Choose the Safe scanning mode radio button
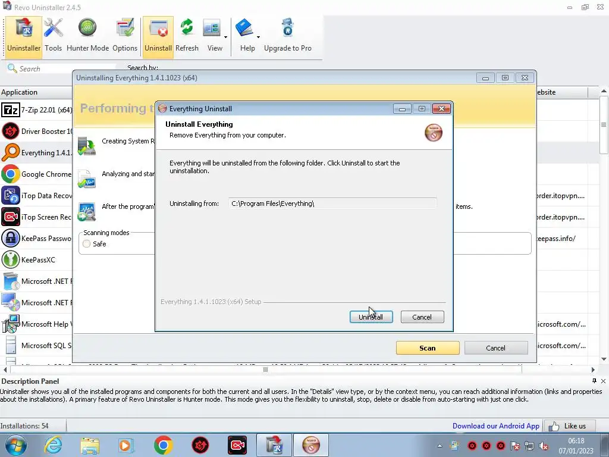The width and height of the screenshot is (609, 457). click(87, 243)
